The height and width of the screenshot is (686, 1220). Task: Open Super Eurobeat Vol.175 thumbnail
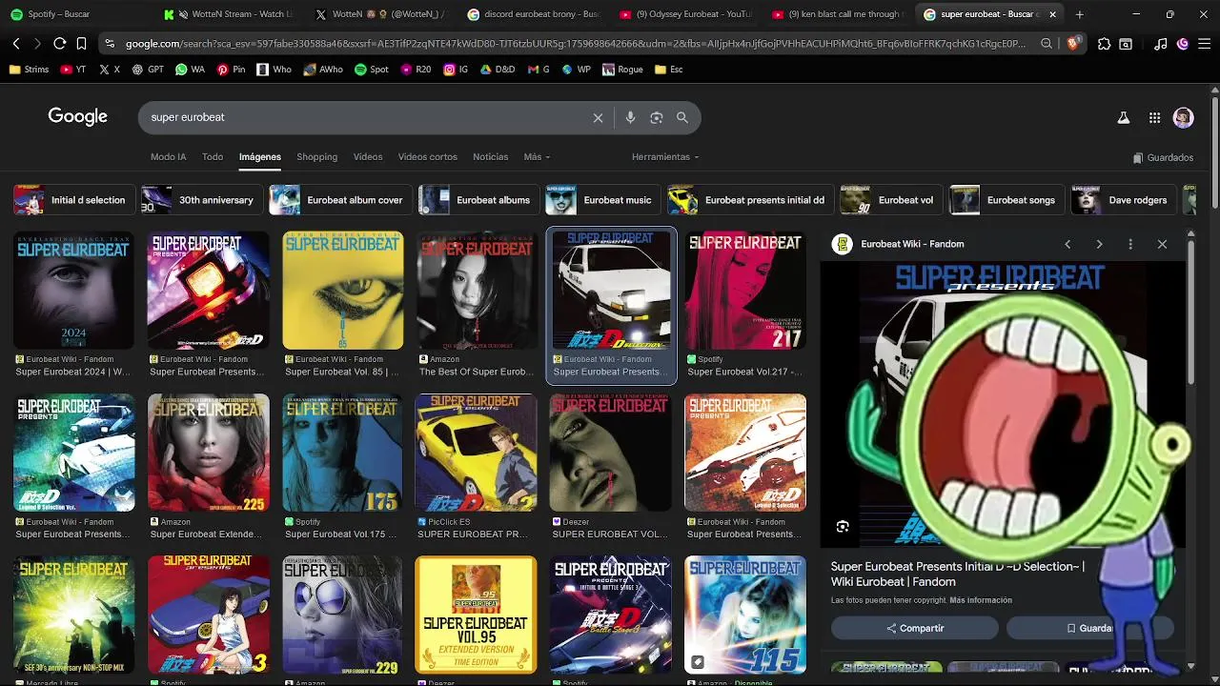[x=342, y=453]
